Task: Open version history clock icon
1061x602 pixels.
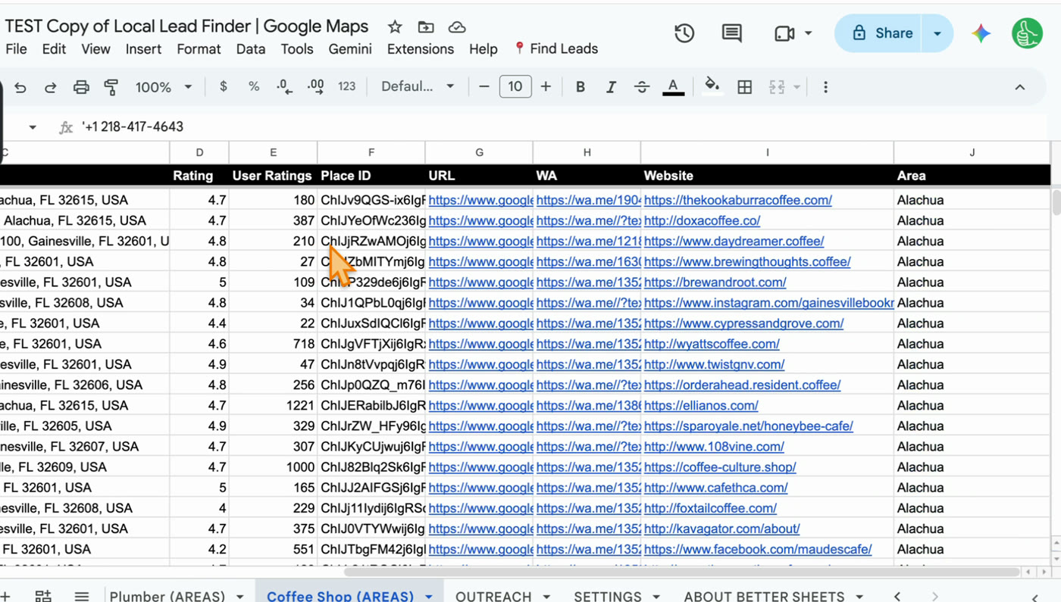Action: (684, 33)
